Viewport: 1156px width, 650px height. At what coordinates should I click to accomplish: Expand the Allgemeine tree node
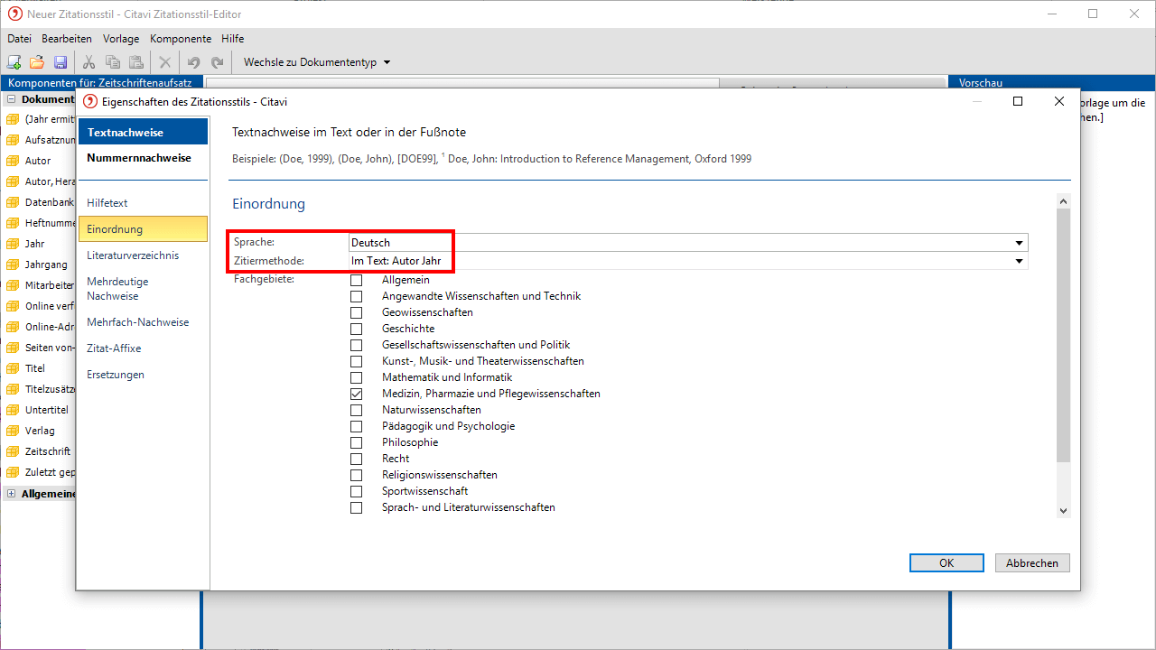tap(11, 493)
